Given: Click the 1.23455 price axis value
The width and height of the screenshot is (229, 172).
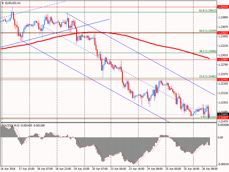Looking at the screenshot, I should 223,36.
